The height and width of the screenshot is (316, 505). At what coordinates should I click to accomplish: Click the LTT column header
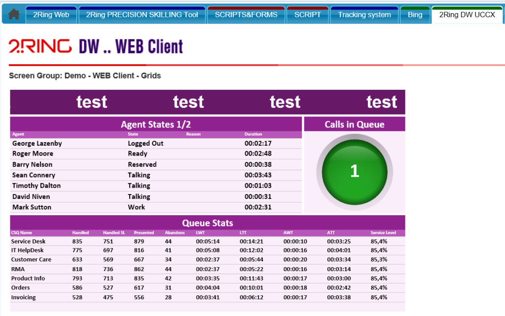(243, 233)
